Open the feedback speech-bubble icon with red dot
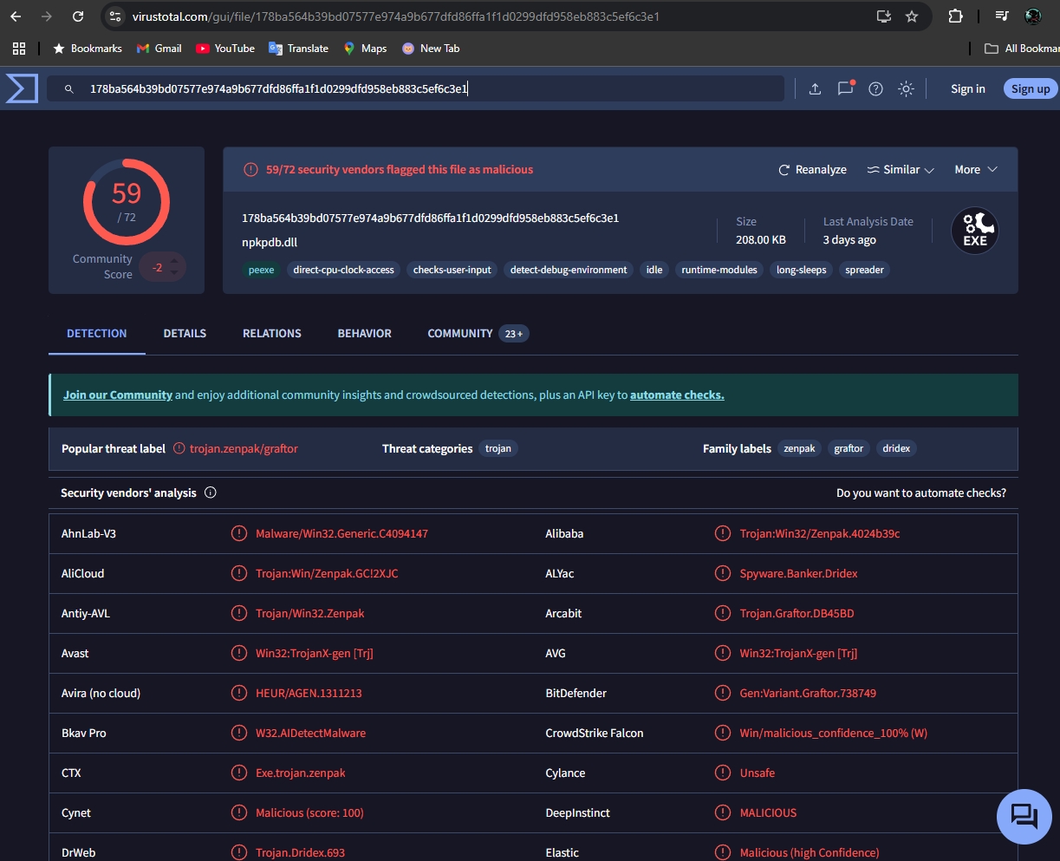Screen dimensions: 1060x861 (845, 88)
